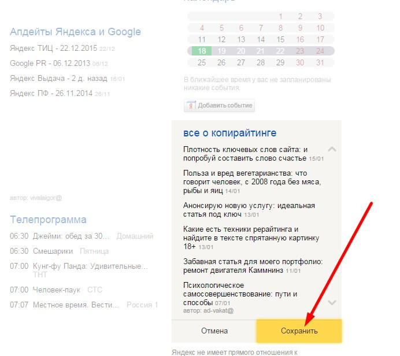
Task: Select day 7 in the calendar
Action: click(261, 28)
